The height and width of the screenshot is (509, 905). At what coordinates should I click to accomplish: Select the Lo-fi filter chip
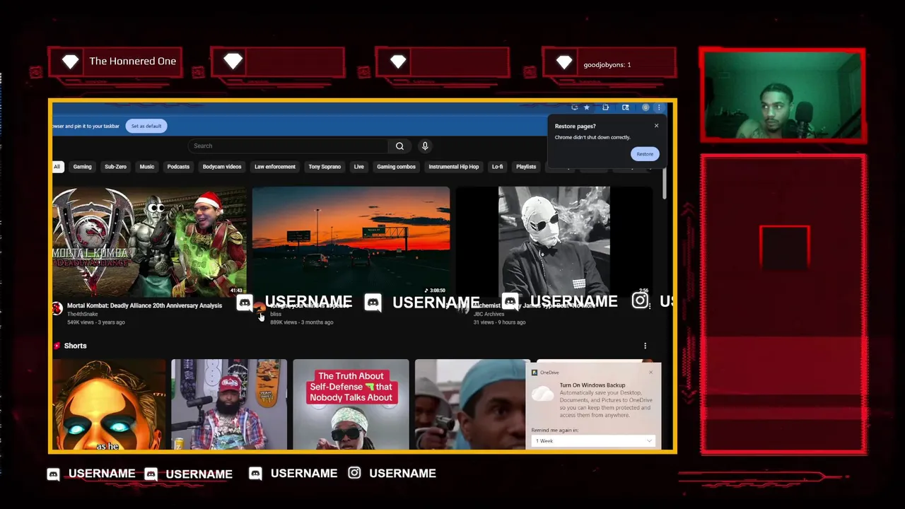point(498,167)
